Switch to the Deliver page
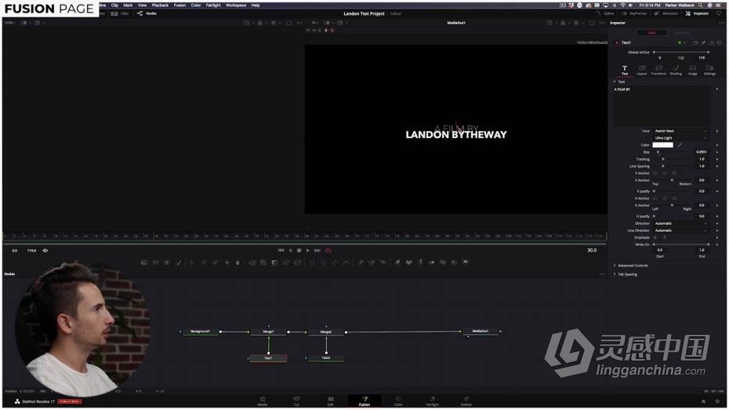The width and height of the screenshot is (729, 410). [x=466, y=401]
